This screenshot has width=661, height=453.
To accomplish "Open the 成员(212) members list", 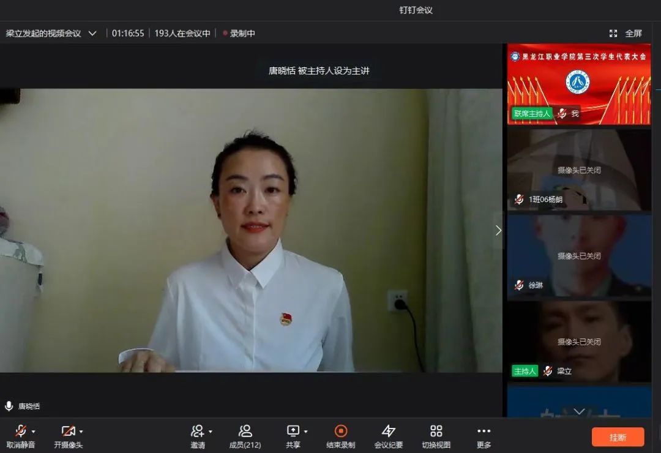I will click(x=245, y=431).
